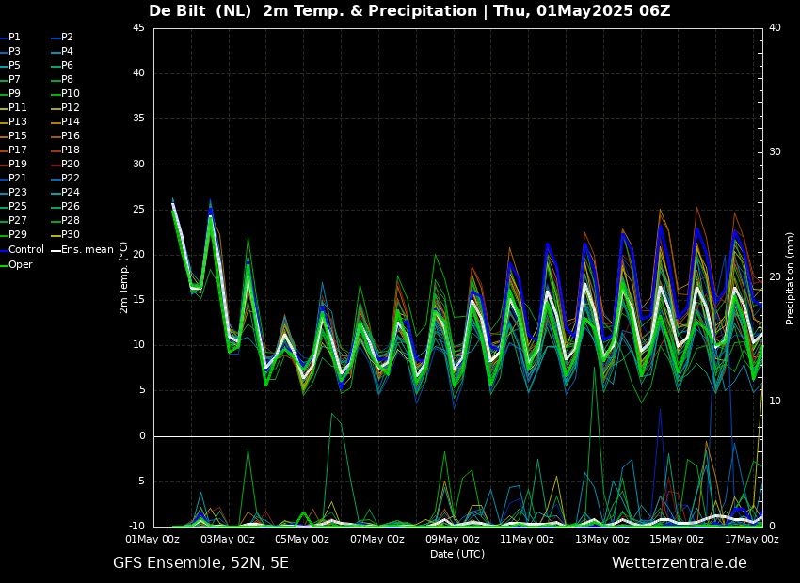Click the P1 legend entry

pyautogui.click(x=14, y=38)
